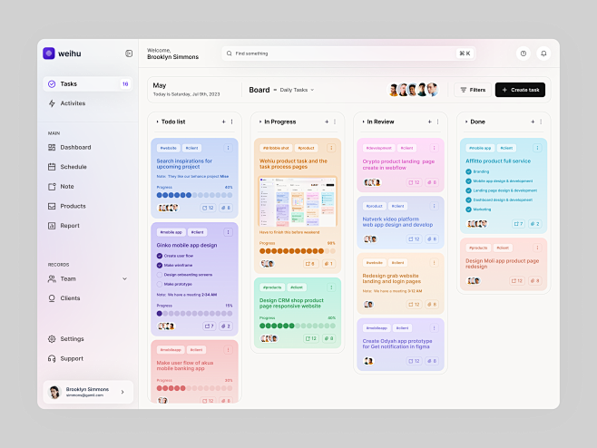The height and width of the screenshot is (448, 597).
Task: Open options on Crypto product landing card
Action: coord(434,148)
